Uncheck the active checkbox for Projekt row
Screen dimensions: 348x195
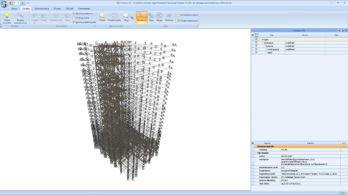[256, 39]
